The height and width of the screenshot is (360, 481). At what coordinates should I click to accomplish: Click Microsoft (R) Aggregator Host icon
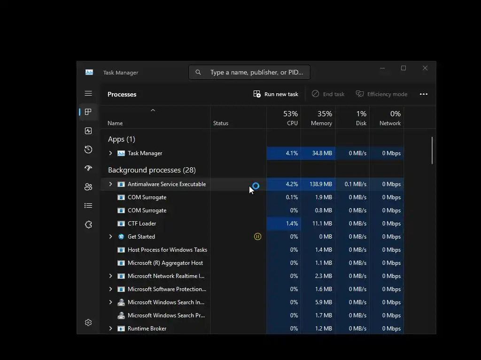[x=121, y=263]
